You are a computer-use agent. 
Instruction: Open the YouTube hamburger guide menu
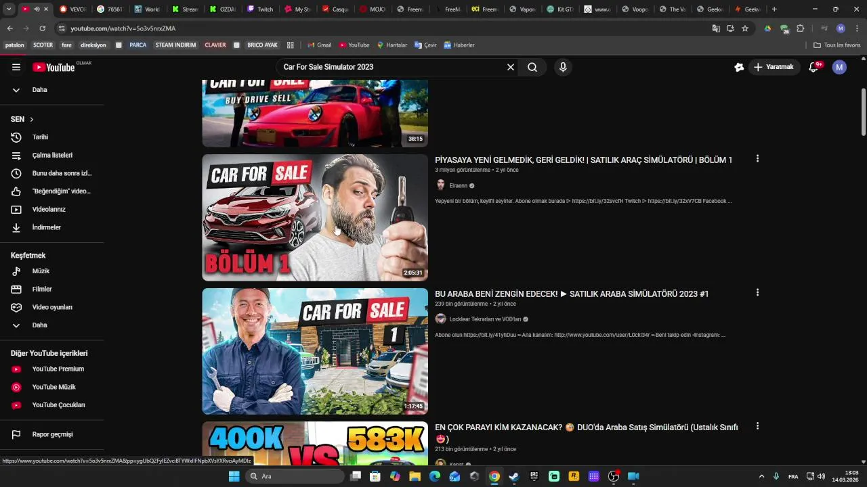coord(16,67)
